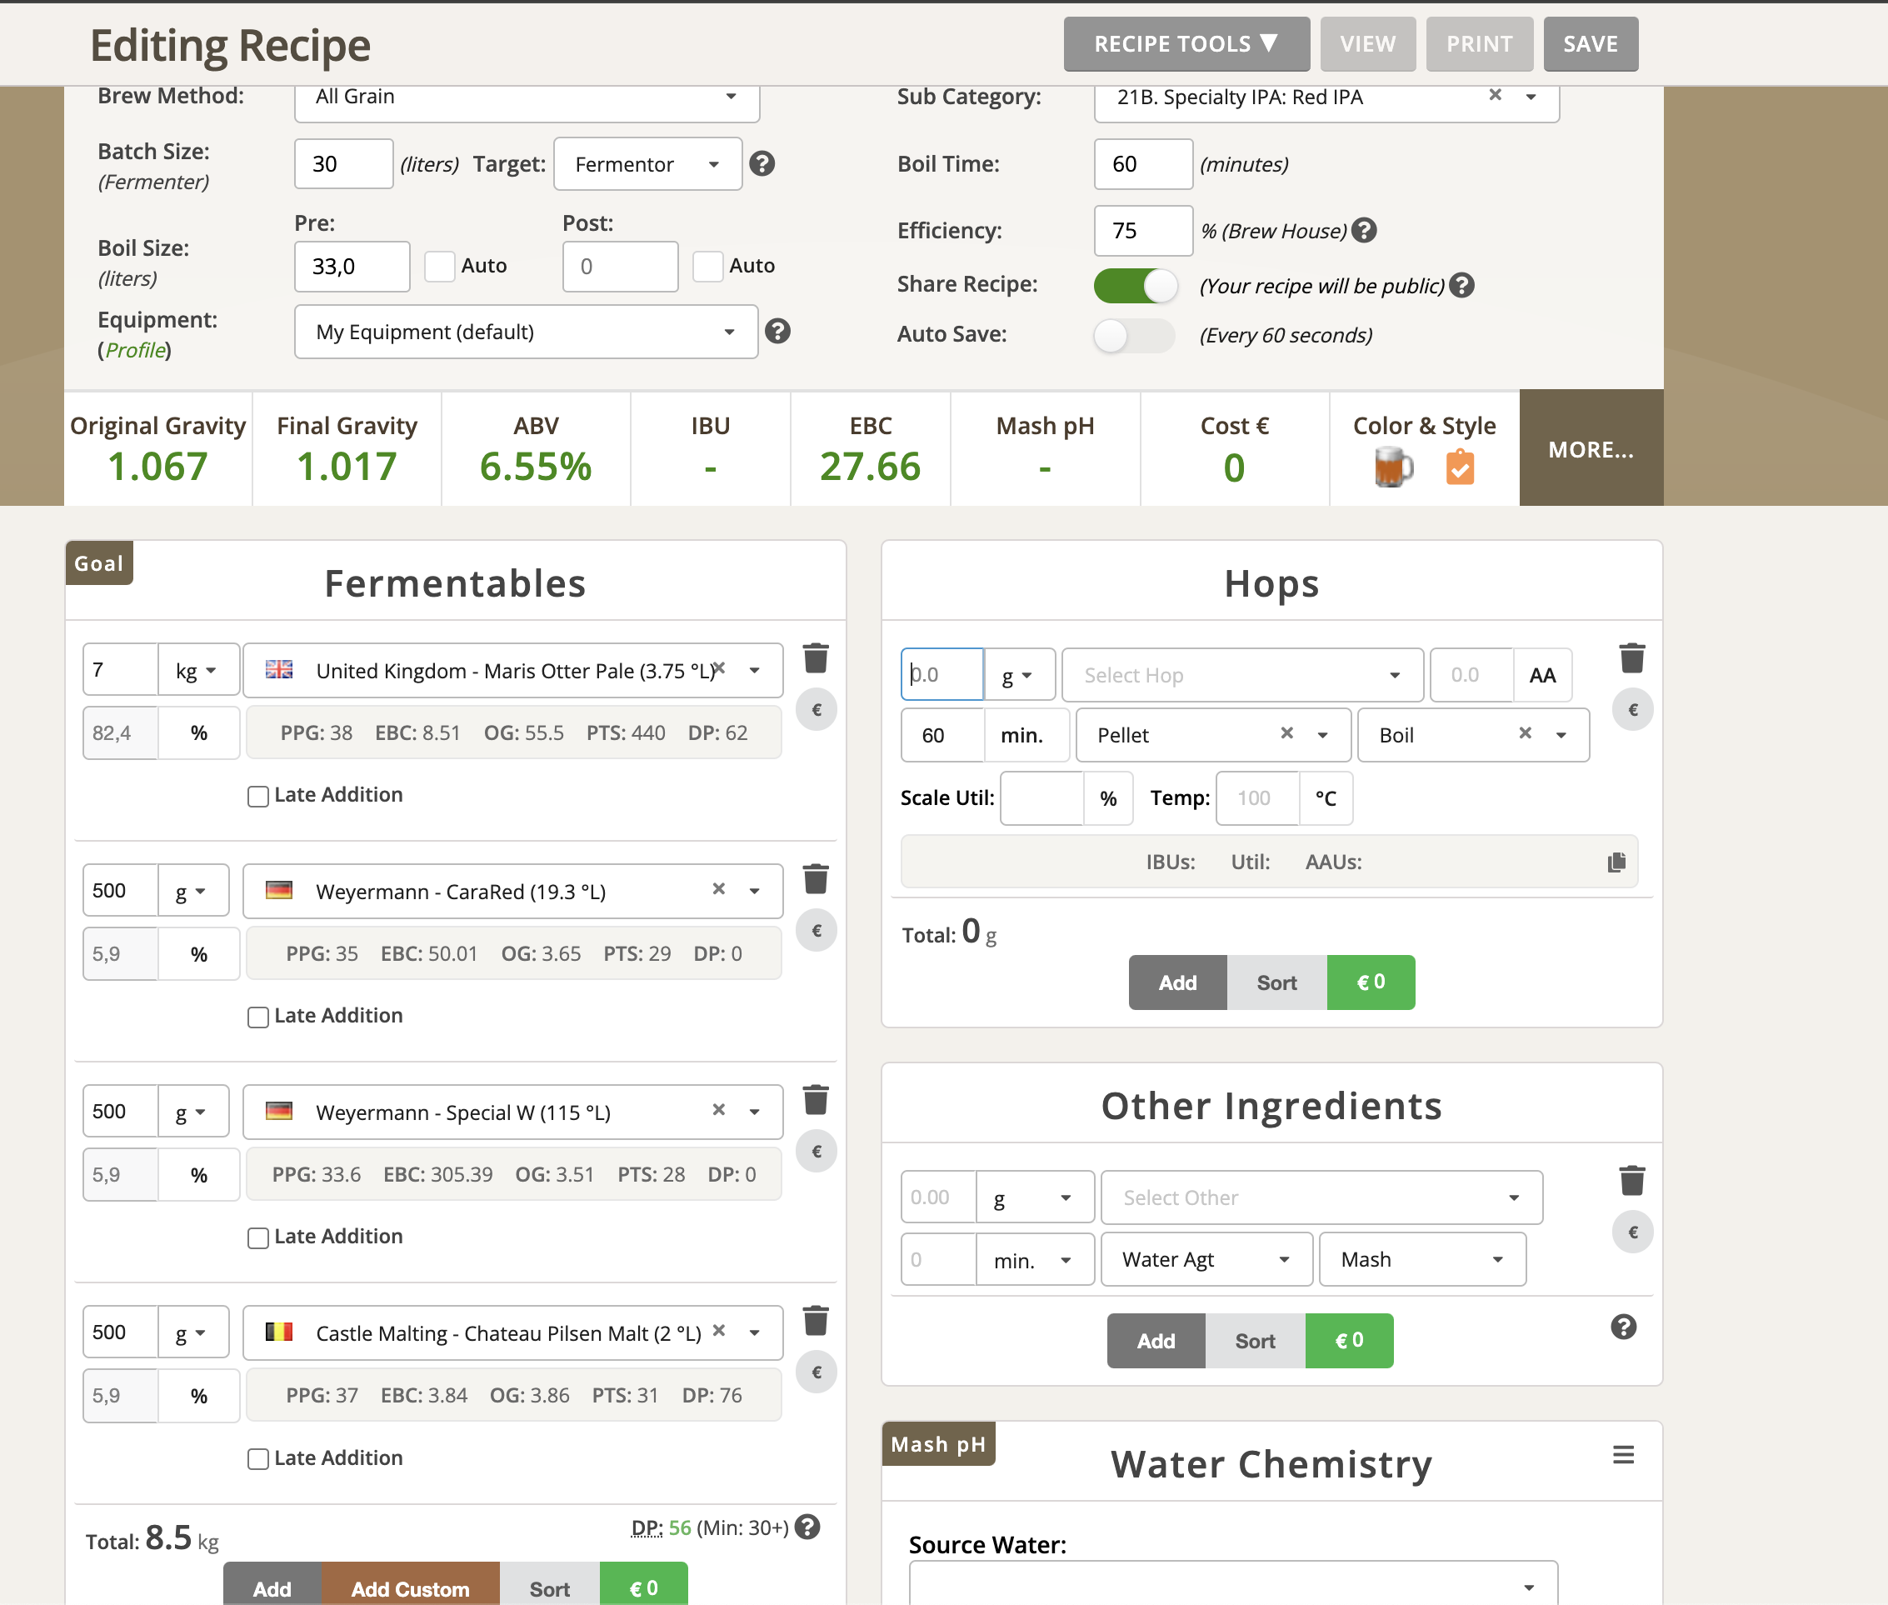Expand the Equipment profile dropdown

point(525,332)
